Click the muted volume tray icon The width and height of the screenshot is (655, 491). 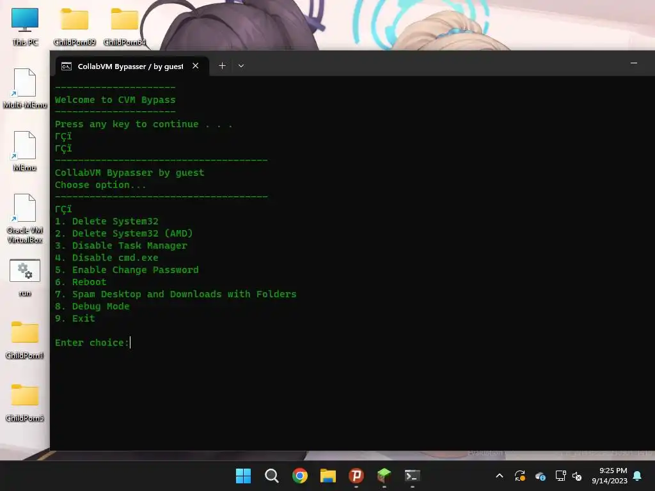[577, 476]
